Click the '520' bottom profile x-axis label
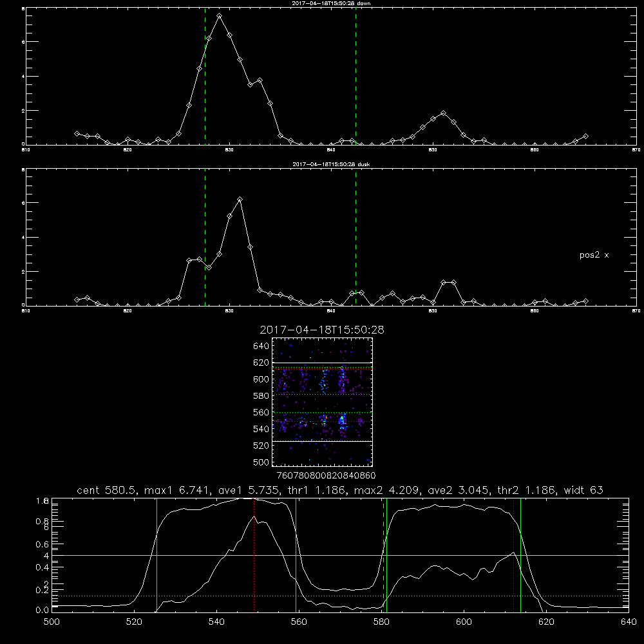The height and width of the screenshot is (644, 644). pyautogui.click(x=134, y=622)
